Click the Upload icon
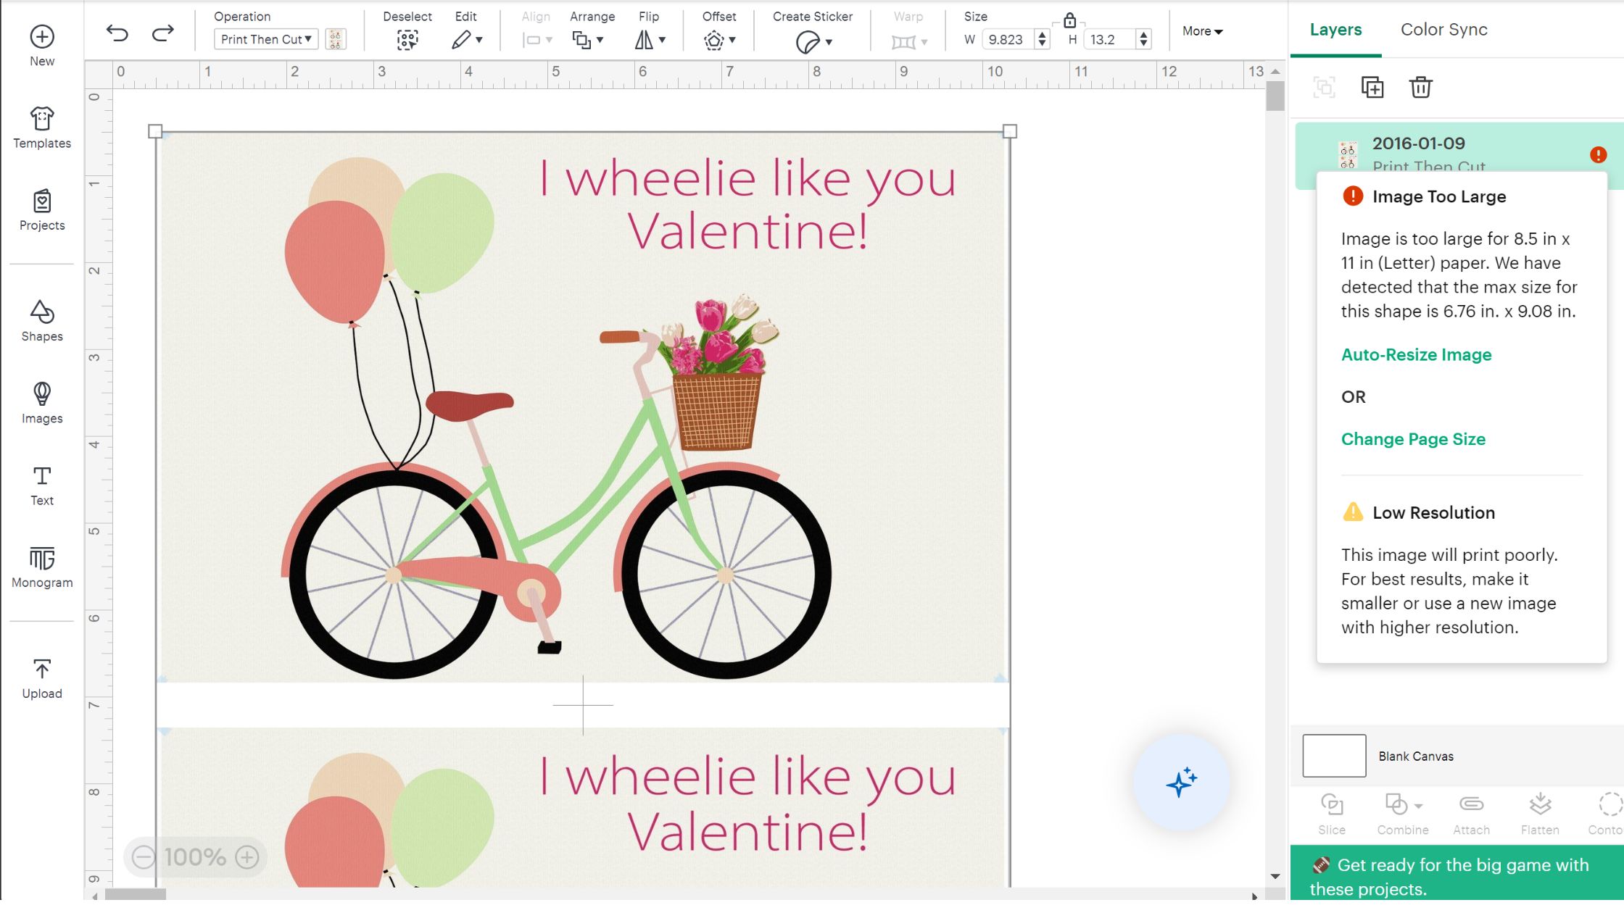 click(x=41, y=674)
